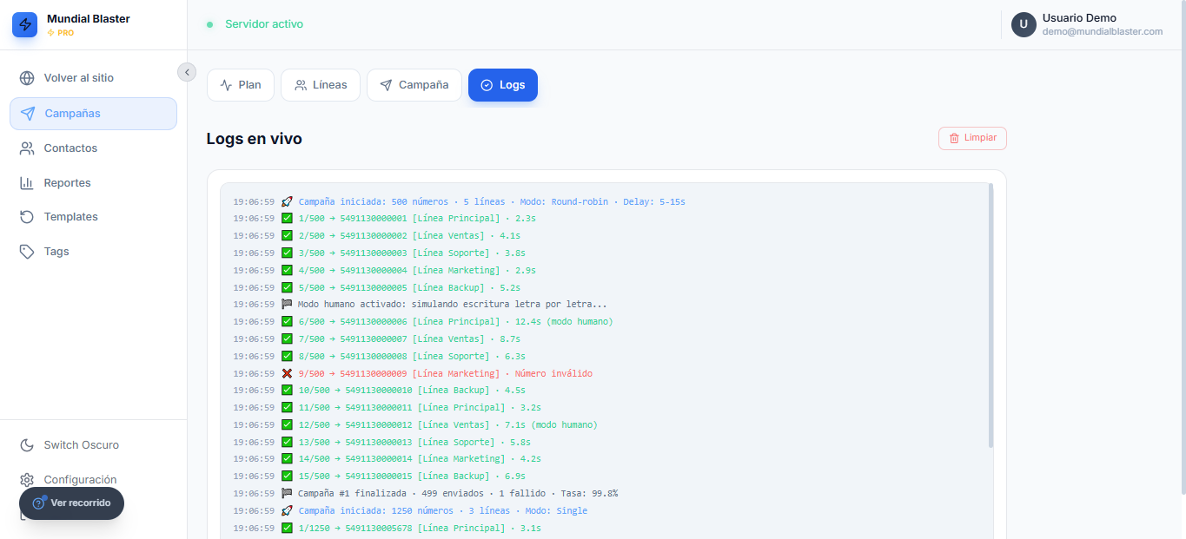Screen dimensions: 1186x539
Task: Click the trash icon in the Limpiar button
Action: (x=954, y=138)
